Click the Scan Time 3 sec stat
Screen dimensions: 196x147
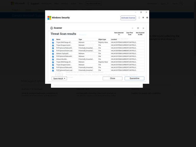[130, 34]
